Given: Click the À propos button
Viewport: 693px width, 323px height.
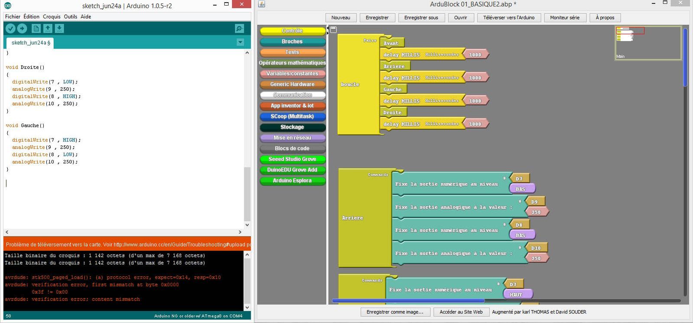Looking at the screenshot, I should tap(605, 18).
